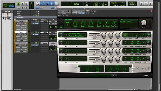The height and width of the screenshot is (91, 161).
Task: Select the MOD tab for part A
Action: pyautogui.click(x=148, y=36)
